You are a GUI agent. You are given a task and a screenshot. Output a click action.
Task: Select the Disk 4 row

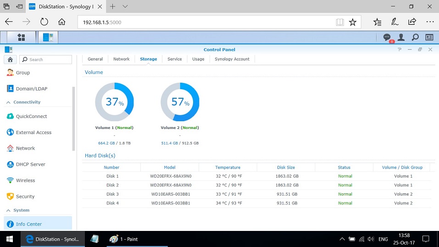pos(257,203)
